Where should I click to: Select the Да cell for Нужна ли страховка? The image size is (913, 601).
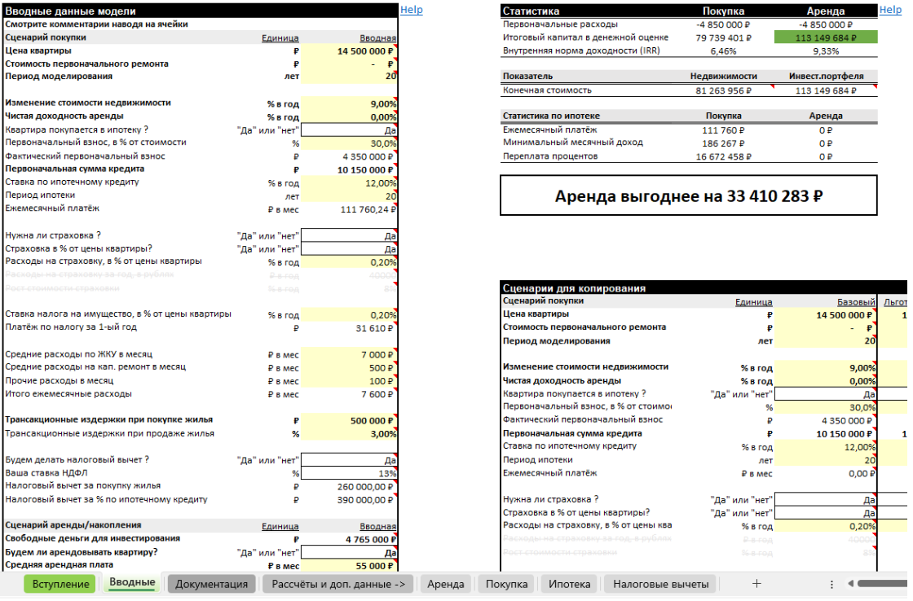[x=349, y=235]
